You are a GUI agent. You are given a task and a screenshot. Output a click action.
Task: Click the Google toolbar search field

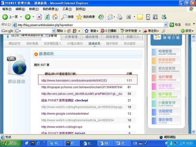coord(35,31)
